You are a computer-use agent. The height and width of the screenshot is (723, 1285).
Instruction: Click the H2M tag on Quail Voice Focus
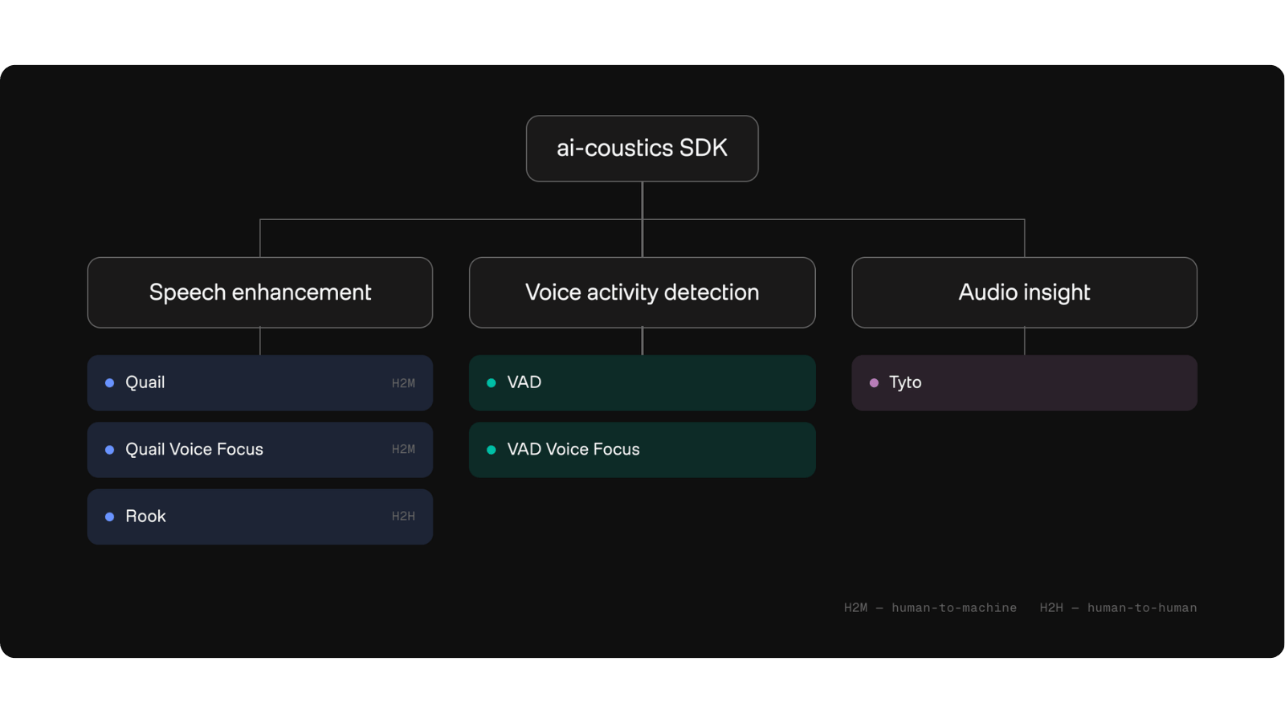[x=403, y=450]
